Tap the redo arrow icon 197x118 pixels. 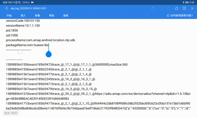click(x=169, y=8)
